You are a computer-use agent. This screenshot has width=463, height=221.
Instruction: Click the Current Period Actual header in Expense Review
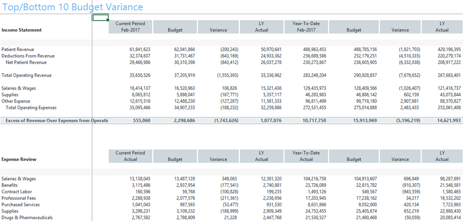130,156
